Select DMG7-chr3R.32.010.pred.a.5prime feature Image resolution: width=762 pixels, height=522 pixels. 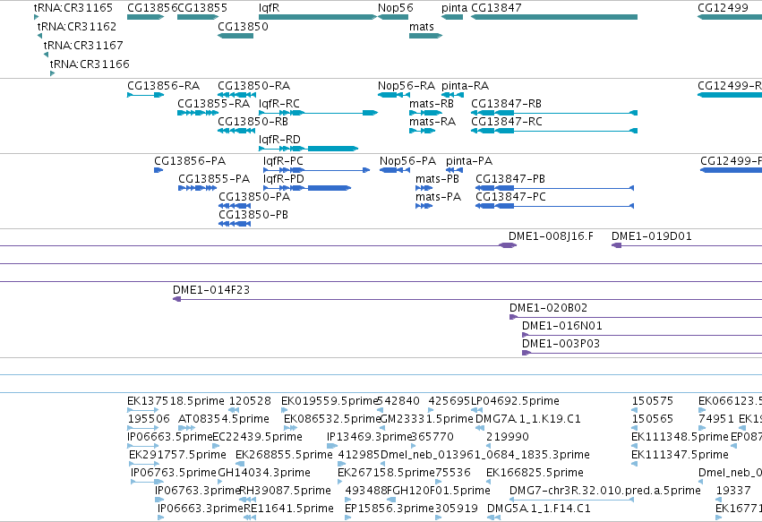tap(571, 500)
